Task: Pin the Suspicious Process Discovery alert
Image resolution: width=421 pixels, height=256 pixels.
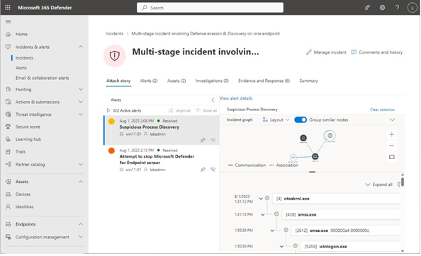Action: click(203, 140)
